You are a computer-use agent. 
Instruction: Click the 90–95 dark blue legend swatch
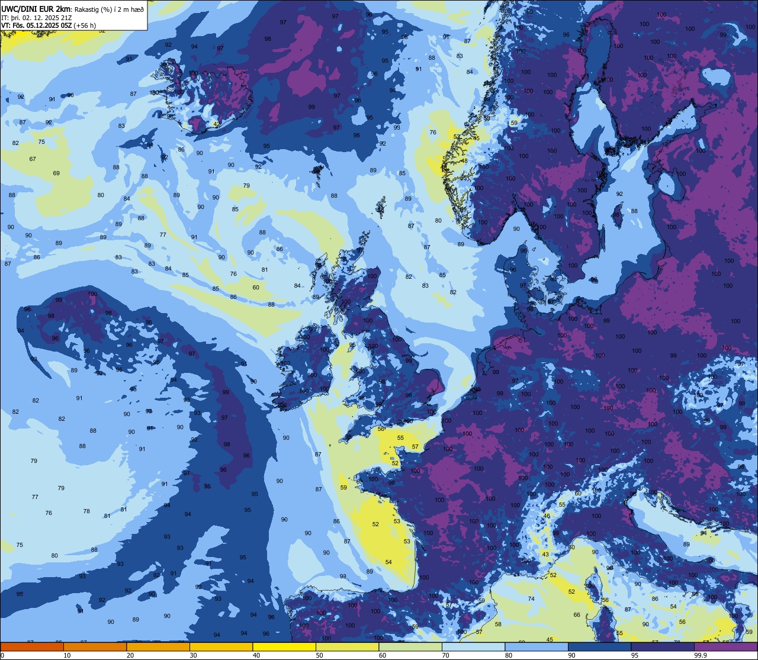coord(599,646)
